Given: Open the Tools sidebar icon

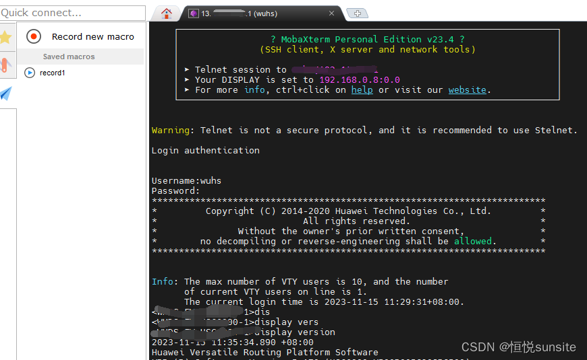Looking at the screenshot, I should pos(5,65).
